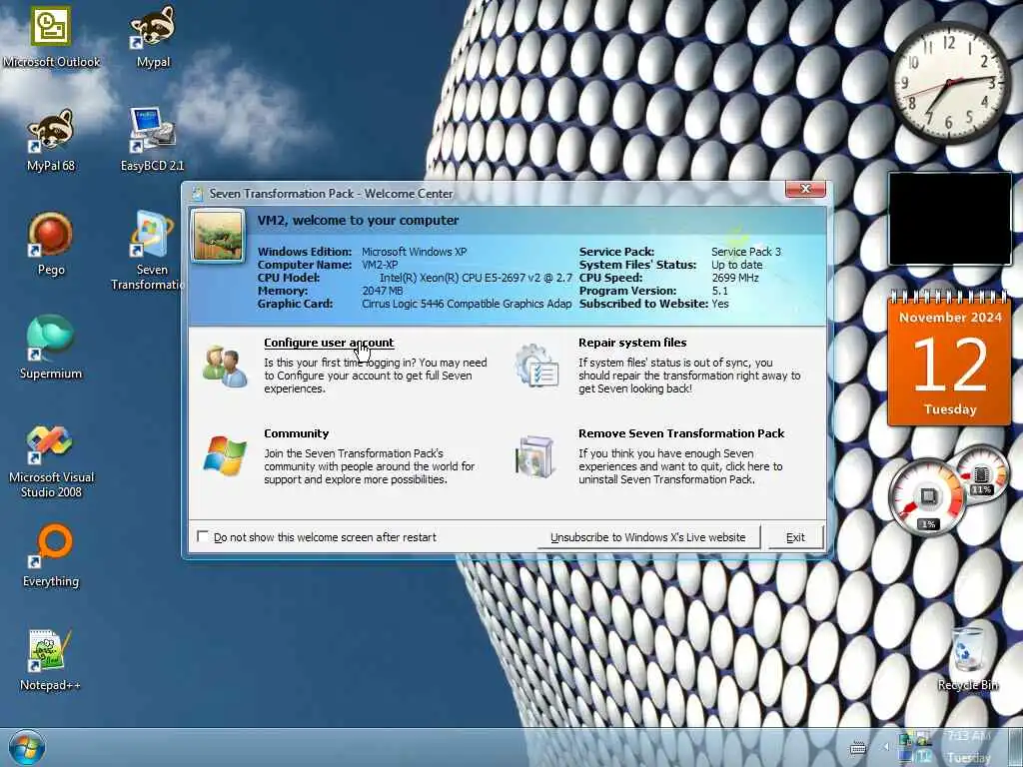Click the November 12 calendar gadget
This screenshot has width=1023, height=767.
point(949,358)
